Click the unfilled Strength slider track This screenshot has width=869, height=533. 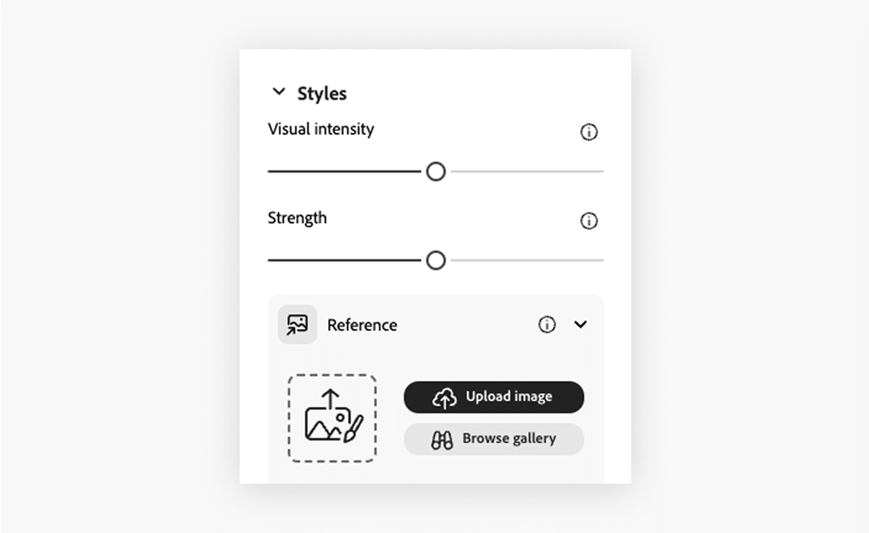tap(527, 260)
